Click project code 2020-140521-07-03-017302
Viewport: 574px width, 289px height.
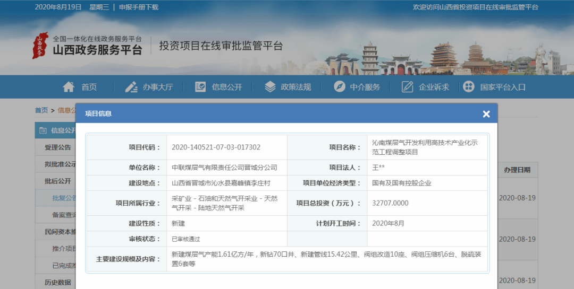click(x=216, y=147)
